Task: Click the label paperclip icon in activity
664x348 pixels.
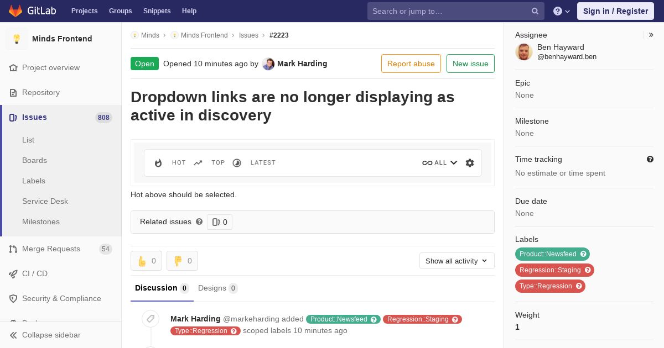Action: click(151, 319)
